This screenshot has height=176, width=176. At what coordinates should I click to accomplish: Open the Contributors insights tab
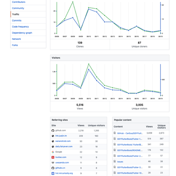(19, 2)
